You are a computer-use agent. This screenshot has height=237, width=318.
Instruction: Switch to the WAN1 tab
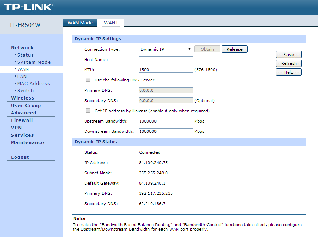111,23
